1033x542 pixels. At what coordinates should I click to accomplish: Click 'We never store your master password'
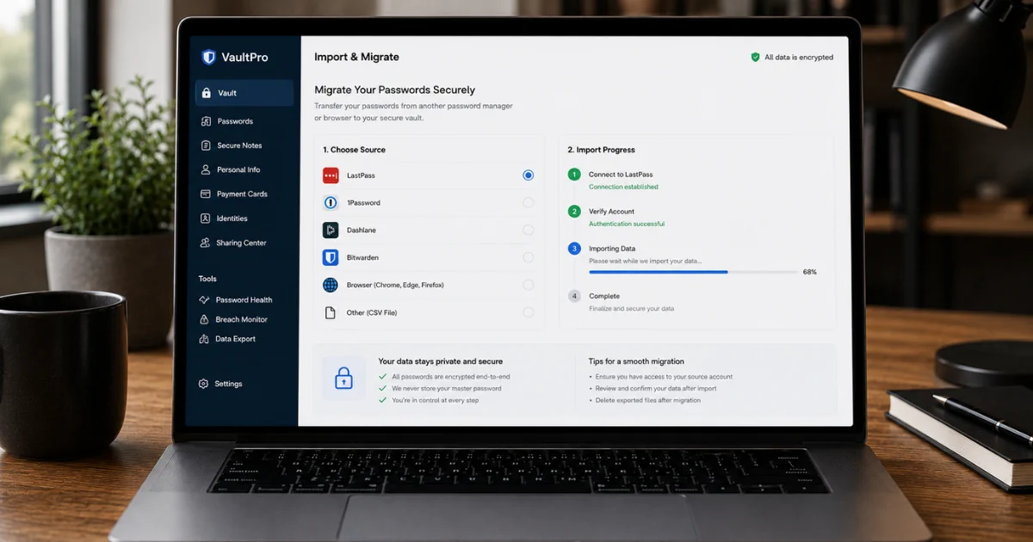(447, 388)
